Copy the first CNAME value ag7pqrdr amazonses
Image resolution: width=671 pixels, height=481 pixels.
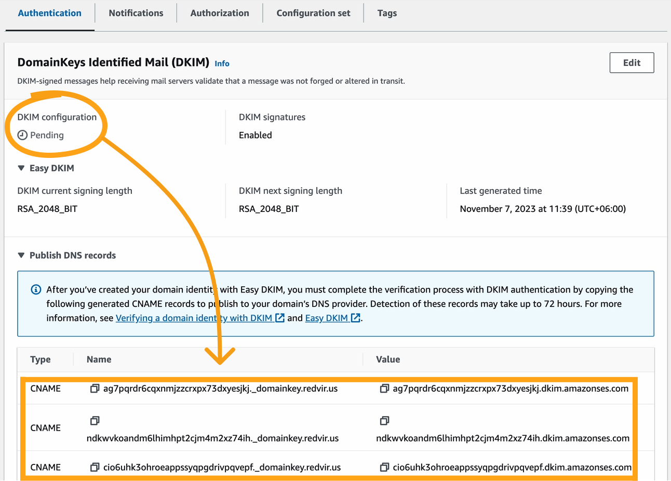point(384,389)
